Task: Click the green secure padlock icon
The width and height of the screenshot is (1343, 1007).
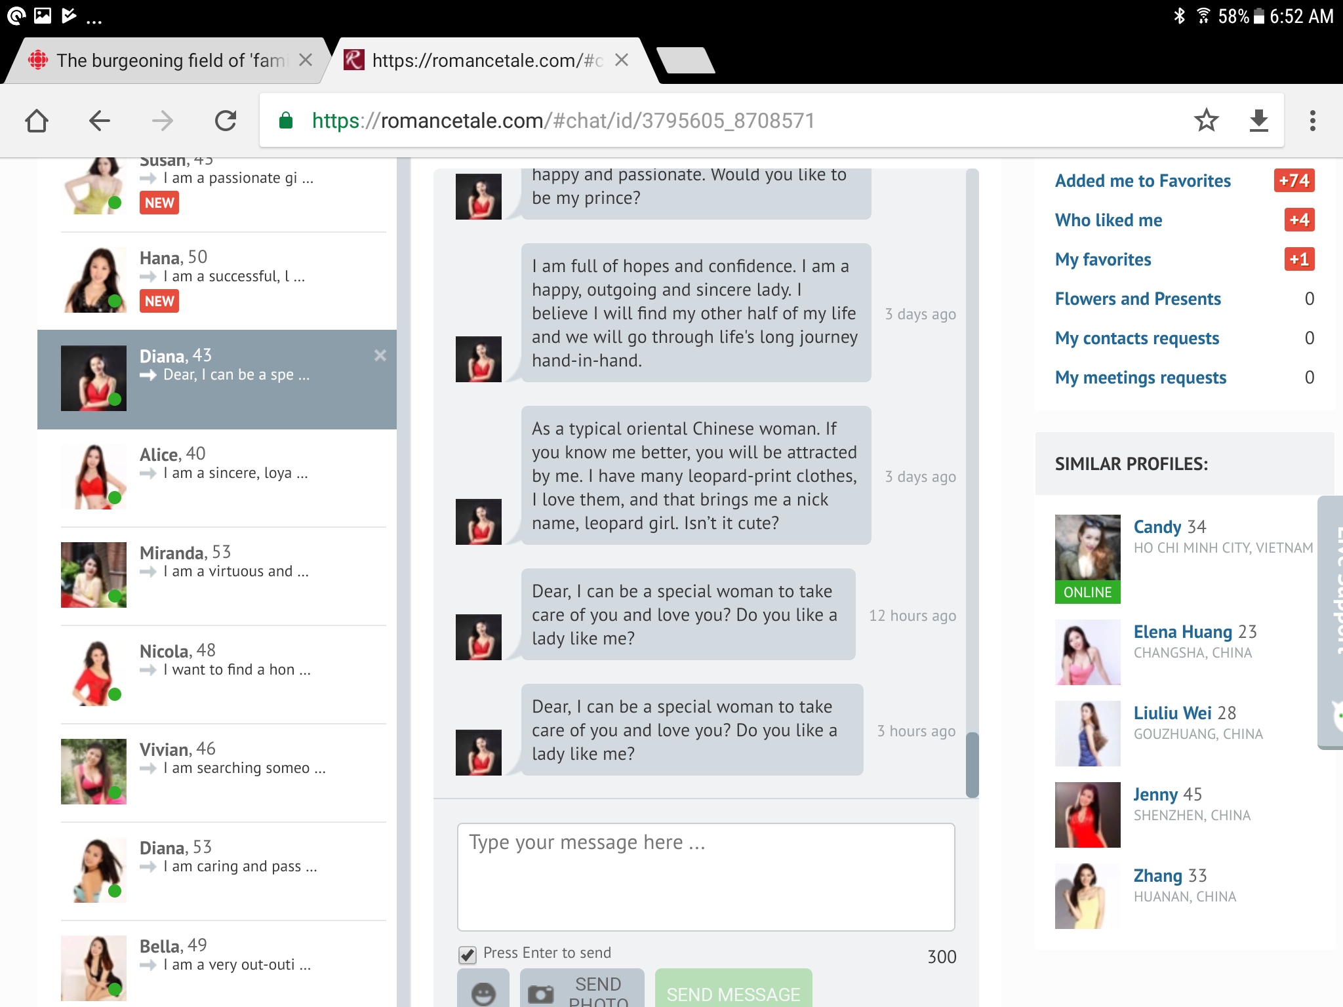Action: coord(286,121)
